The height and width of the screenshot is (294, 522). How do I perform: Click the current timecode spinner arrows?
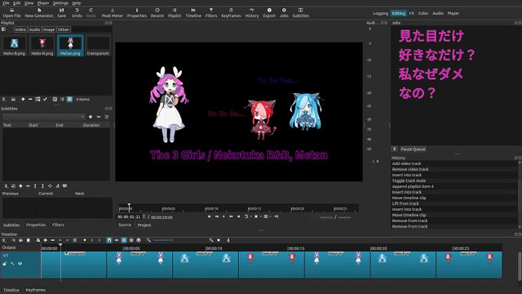[144, 216]
